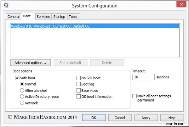Click the Timeout seconds input field
The image size is (189, 127).
tap(143, 77)
